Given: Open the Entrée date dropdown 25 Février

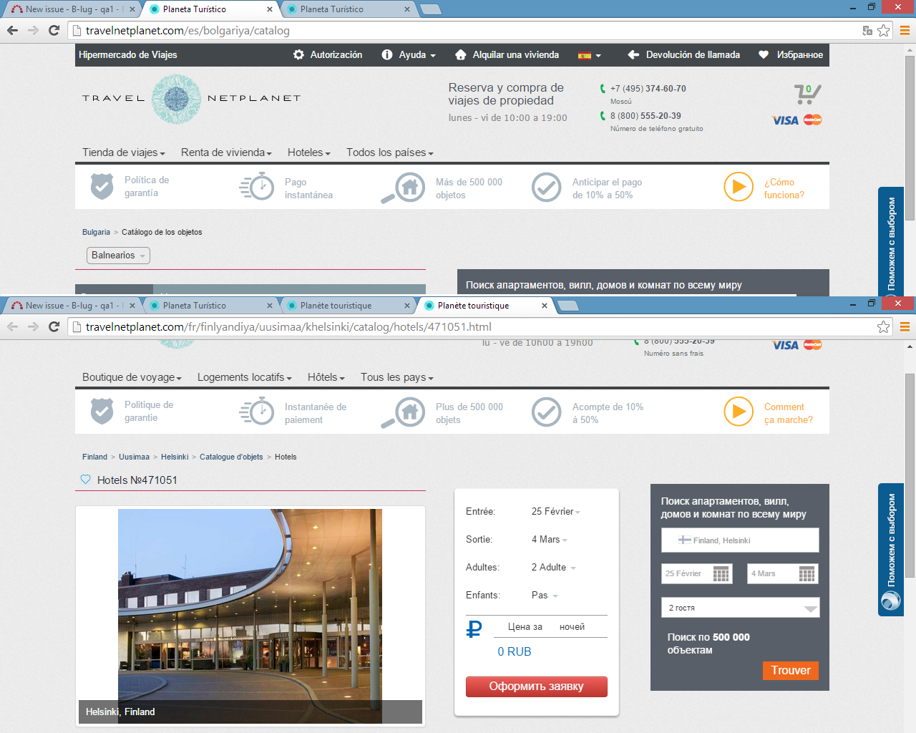Looking at the screenshot, I should coord(555,512).
